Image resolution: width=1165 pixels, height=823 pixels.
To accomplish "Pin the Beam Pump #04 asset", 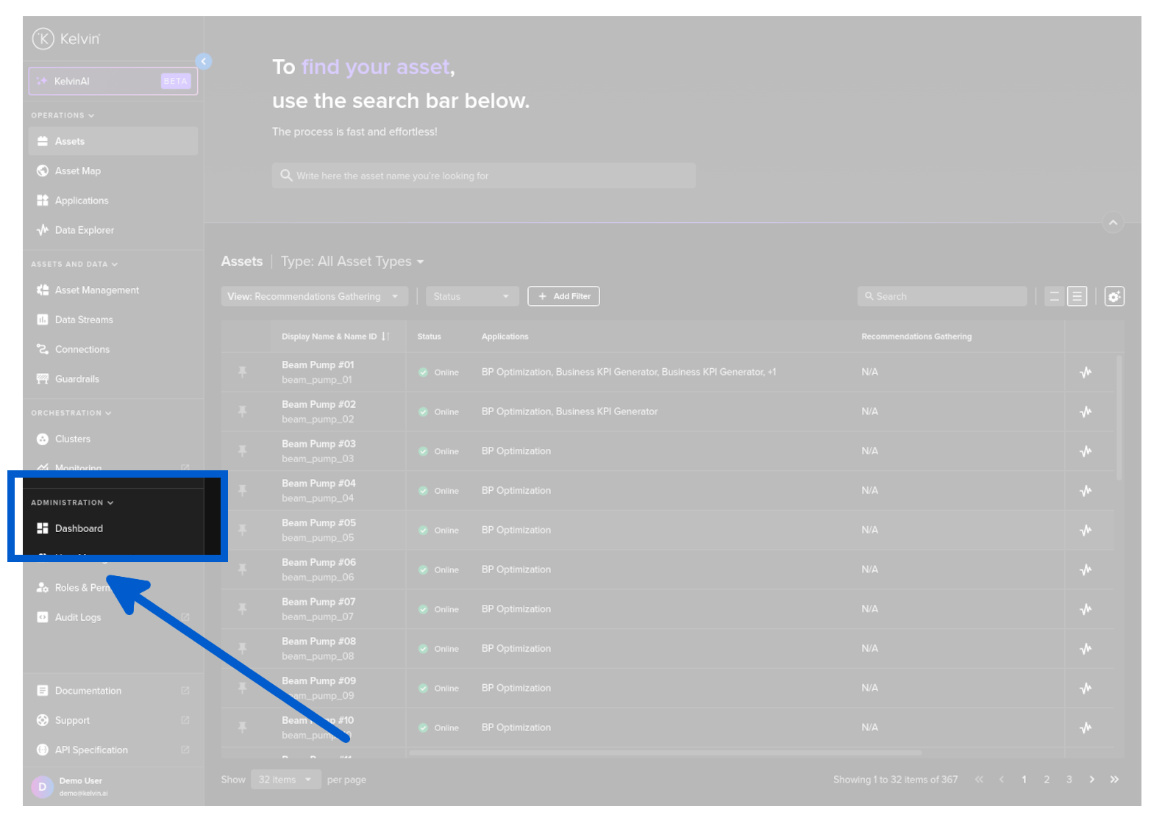I will (242, 491).
